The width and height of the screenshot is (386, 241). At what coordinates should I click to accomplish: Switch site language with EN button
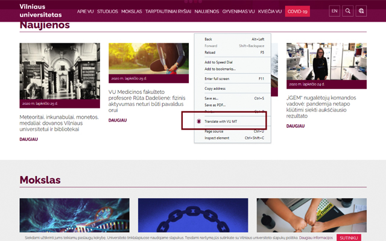[x=334, y=11]
